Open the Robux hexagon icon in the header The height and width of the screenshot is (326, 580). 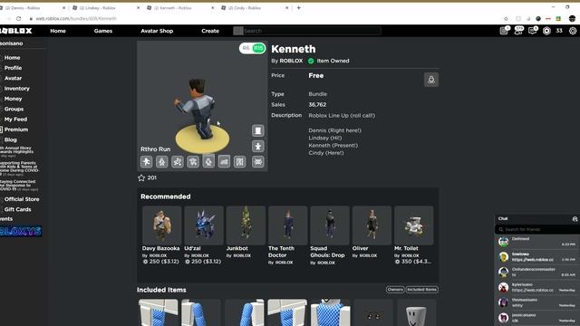coord(546,31)
